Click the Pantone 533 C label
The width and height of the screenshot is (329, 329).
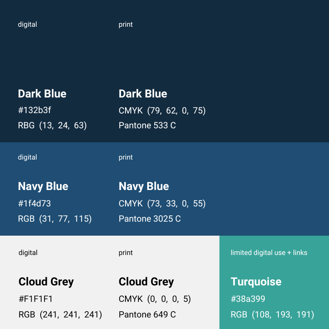[147, 125]
